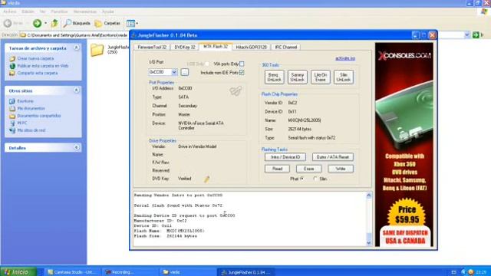Switch to the IRC Channel tab
The image size is (491, 276).
point(285,47)
